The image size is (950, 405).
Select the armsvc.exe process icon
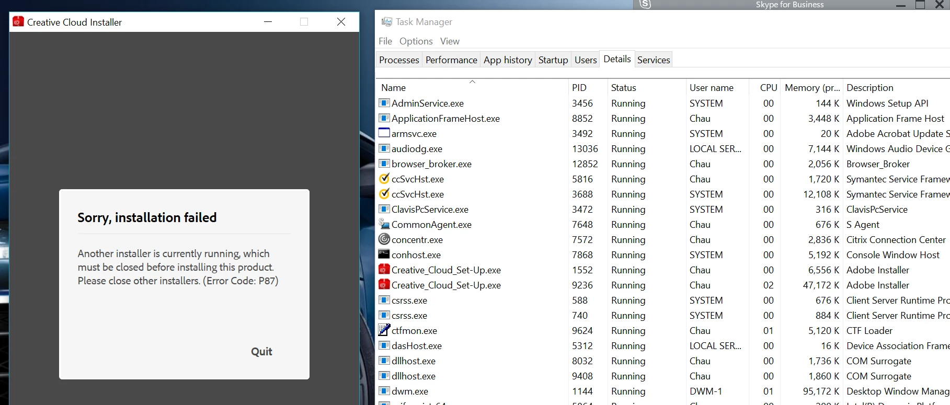point(384,133)
